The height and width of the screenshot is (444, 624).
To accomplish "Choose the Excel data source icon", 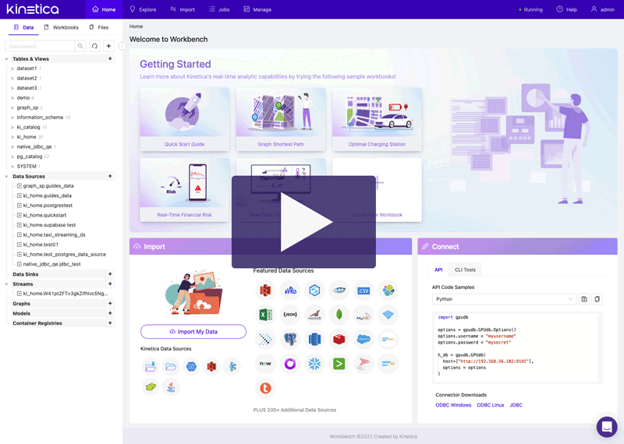I will coord(265,315).
